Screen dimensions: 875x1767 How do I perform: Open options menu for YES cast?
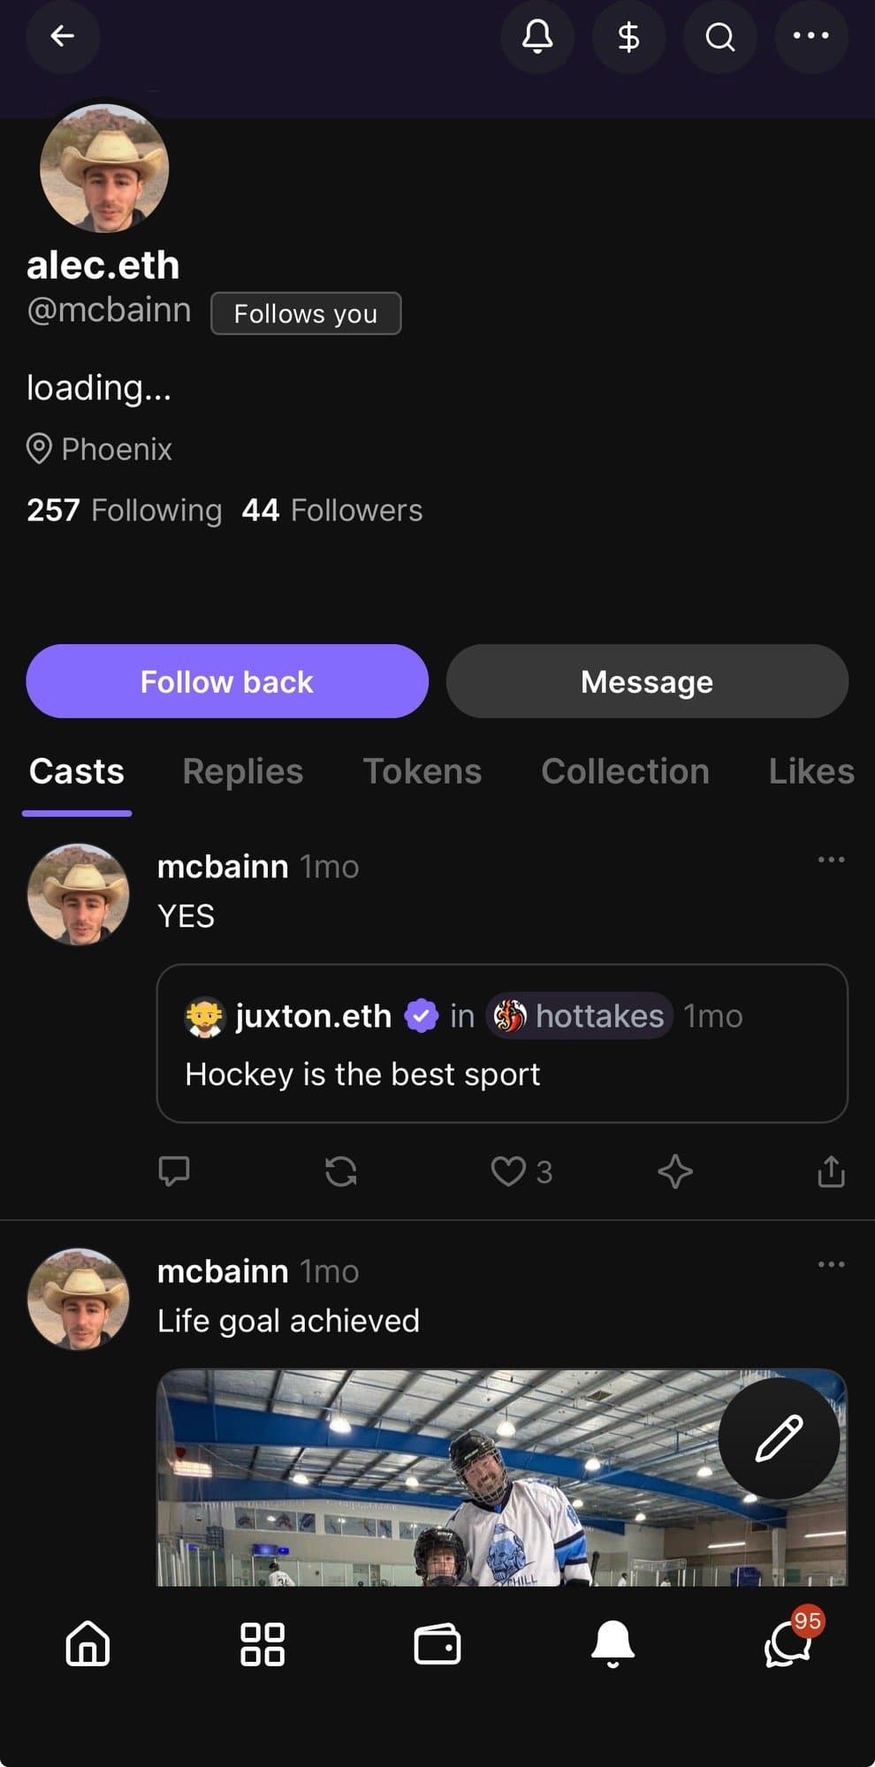click(x=831, y=860)
